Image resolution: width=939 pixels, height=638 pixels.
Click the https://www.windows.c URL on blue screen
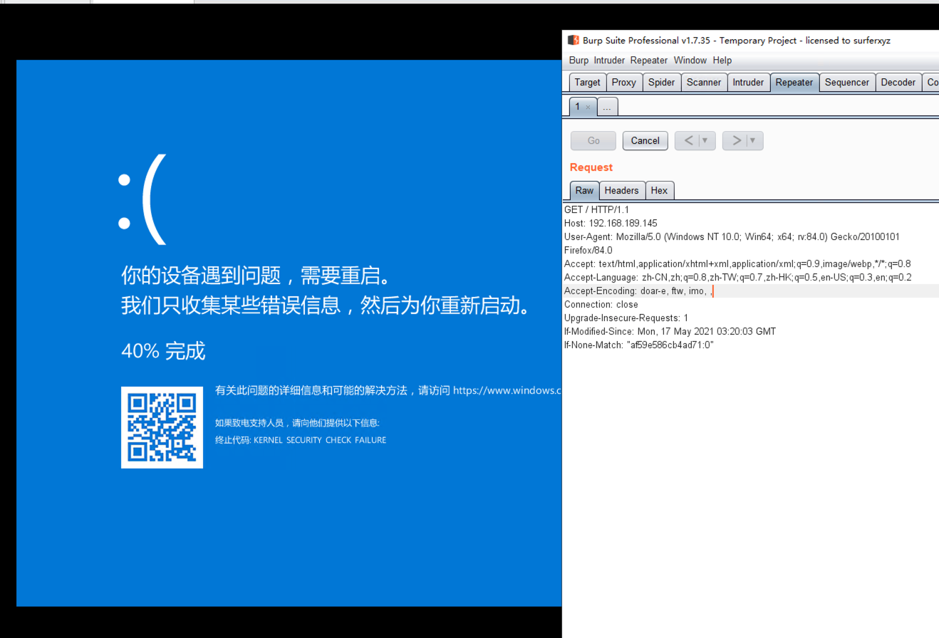[x=507, y=390]
